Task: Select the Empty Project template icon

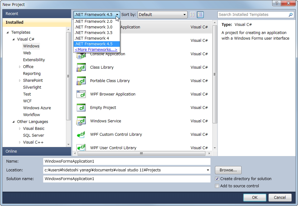Action: (81, 107)
